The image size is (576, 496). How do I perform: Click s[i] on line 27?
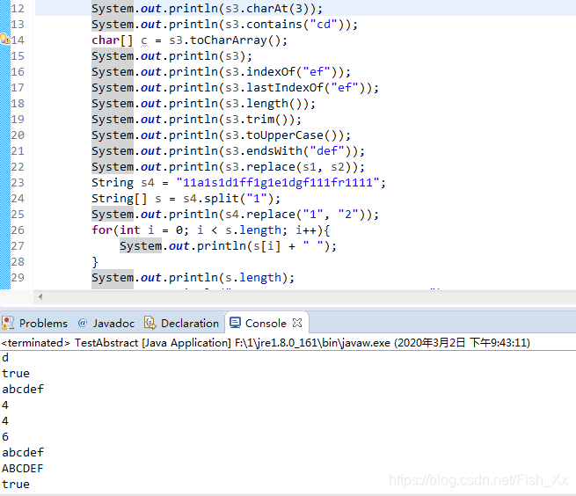(x=267, y=245)
